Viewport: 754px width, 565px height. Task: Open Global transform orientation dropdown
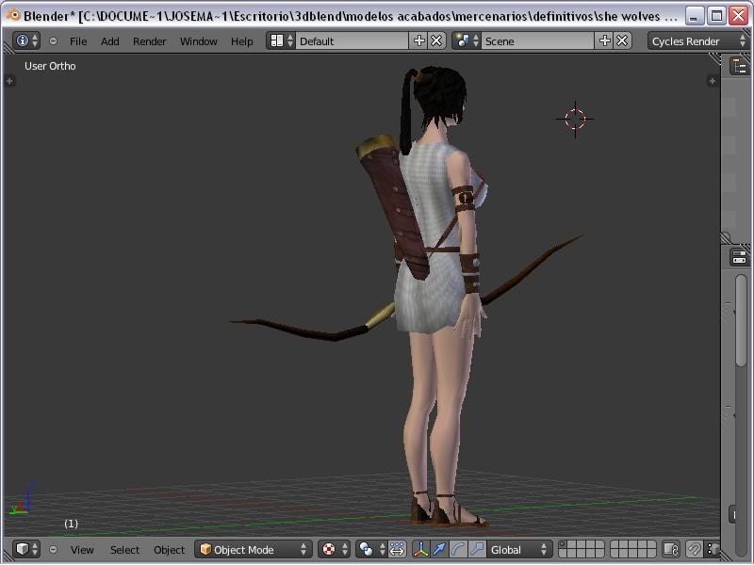click(x=518, y=549)
